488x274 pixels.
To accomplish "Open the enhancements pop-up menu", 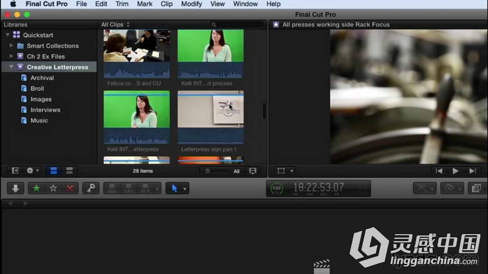I will click(425, 188).
